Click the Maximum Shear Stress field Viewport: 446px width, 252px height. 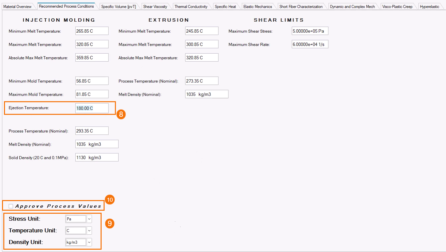point(310,31)
